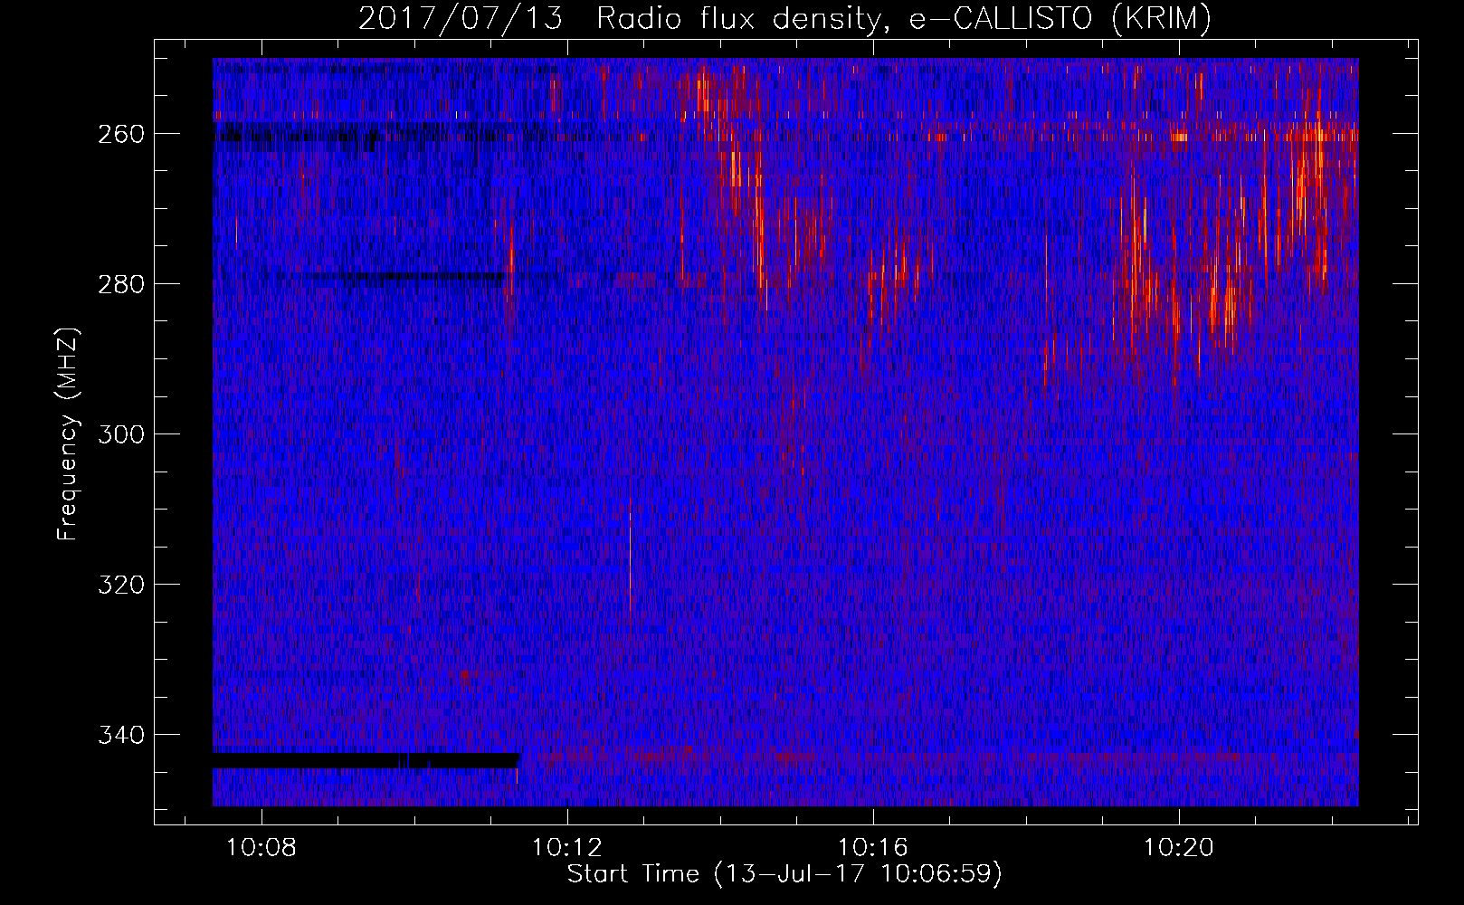The height and width of the screenshot is (905, 1464).
Task: Click the 10:20 time tick label
Action: (x=1179, y=848)
